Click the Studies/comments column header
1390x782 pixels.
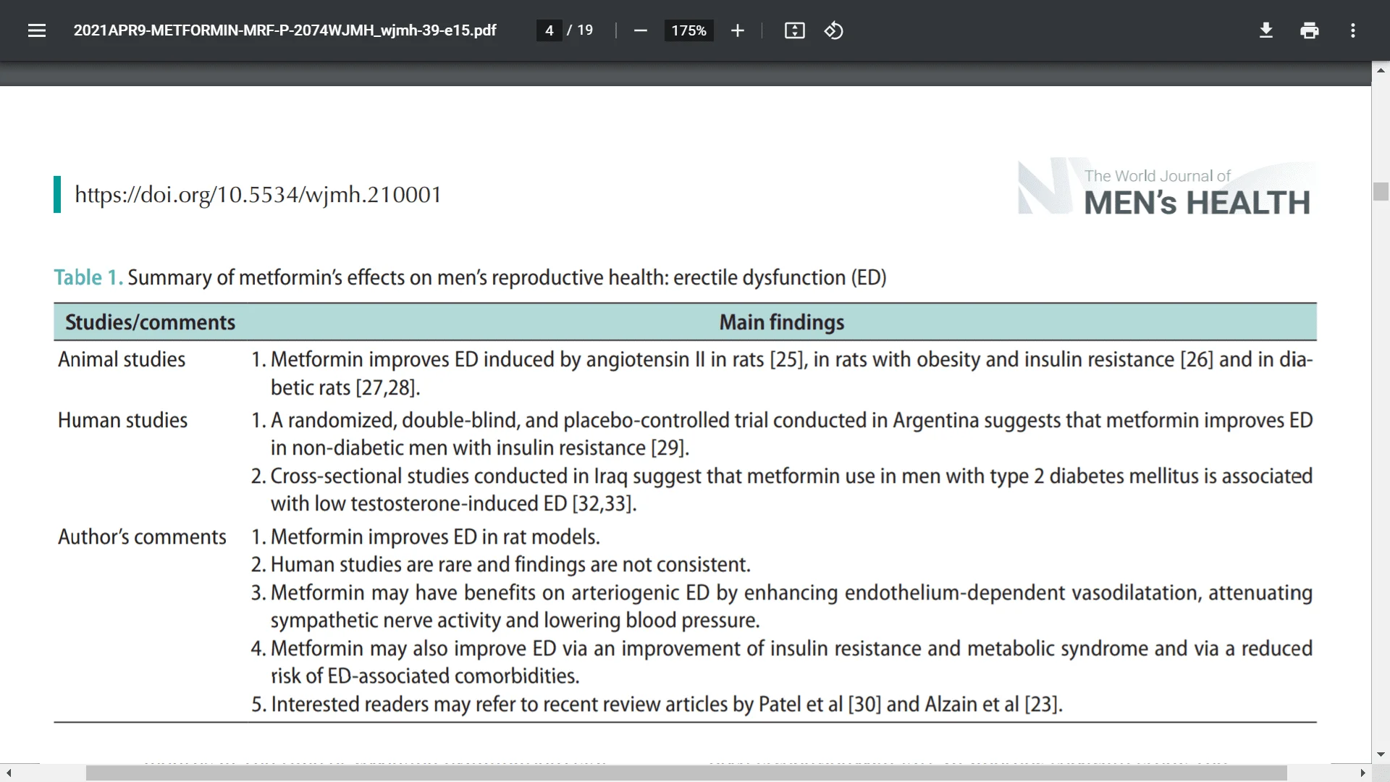pyautogui.click(x=150, y=322)
